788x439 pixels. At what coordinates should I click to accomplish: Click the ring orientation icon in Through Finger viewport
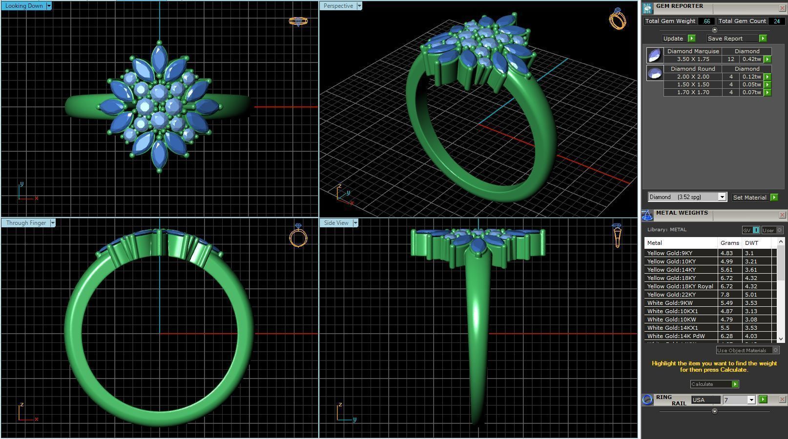[298, 235]
